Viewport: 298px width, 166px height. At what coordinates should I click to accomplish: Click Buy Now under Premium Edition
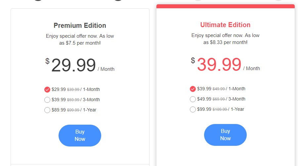point(80,136)
